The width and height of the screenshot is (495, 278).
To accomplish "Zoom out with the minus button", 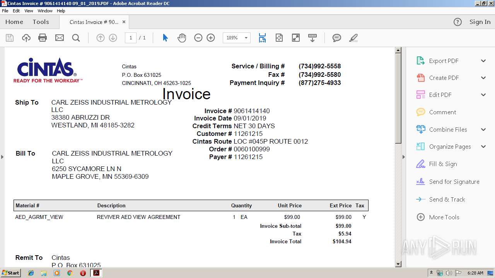I will (x=198, y=38).
